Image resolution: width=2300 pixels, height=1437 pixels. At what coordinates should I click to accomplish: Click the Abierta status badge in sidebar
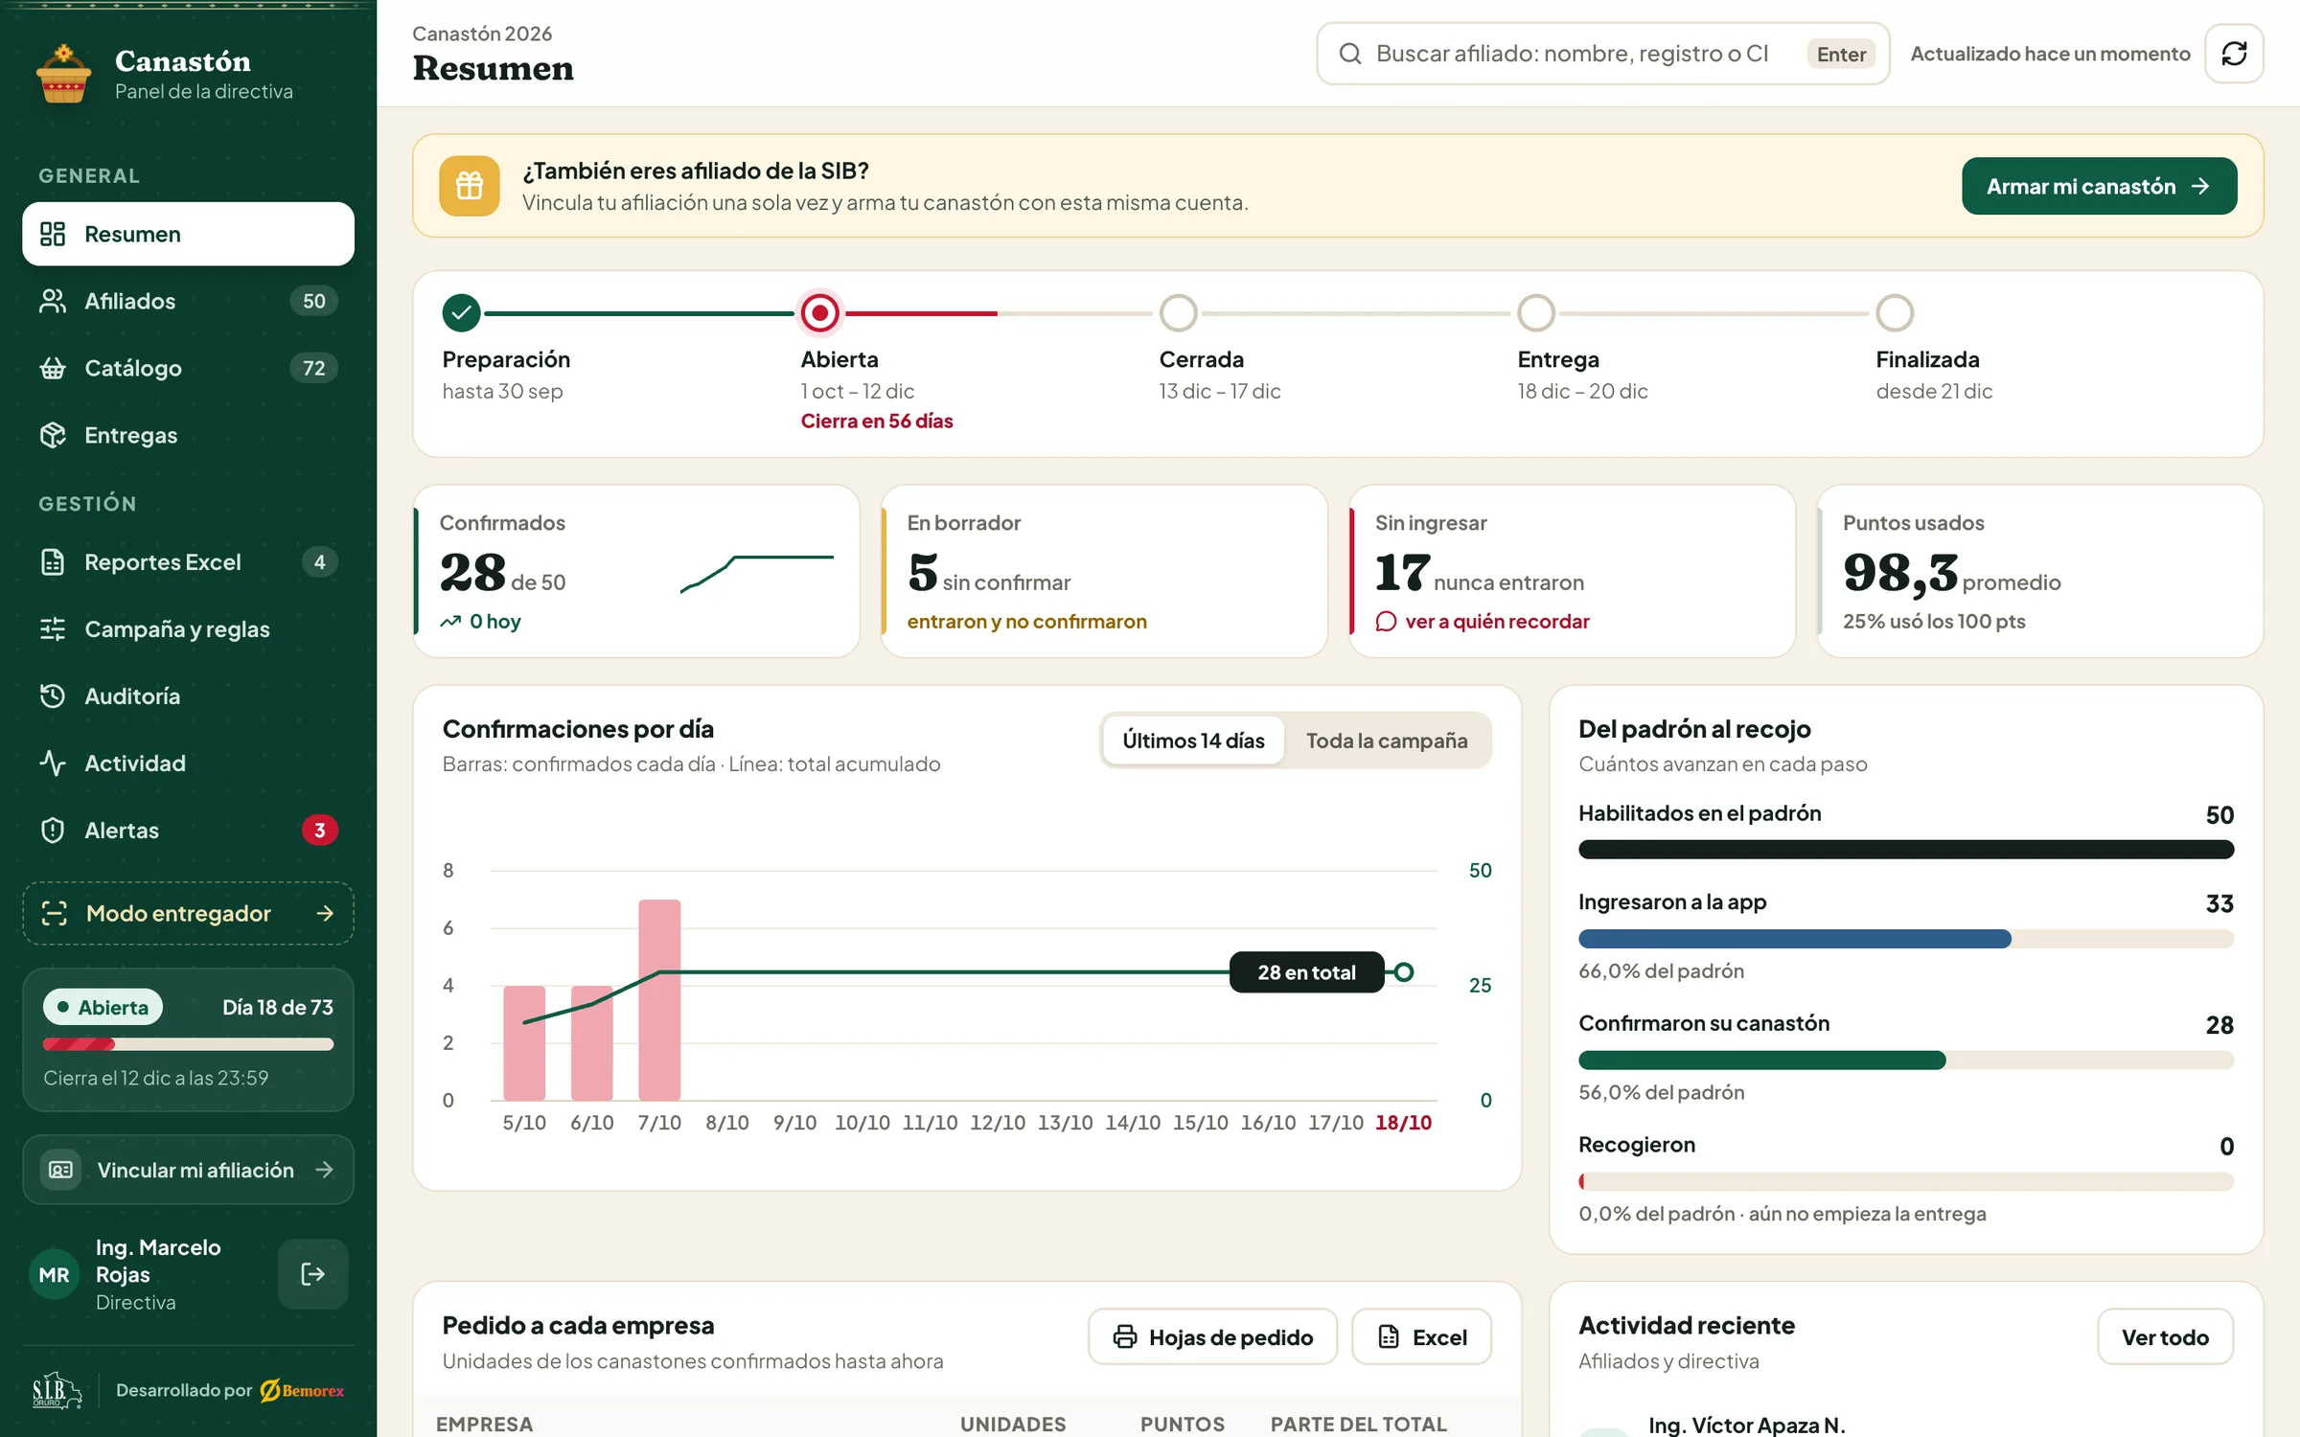tap(103, 1007)
